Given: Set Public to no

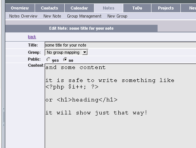Looking at the screenshot, I should (x=65, y=60).
